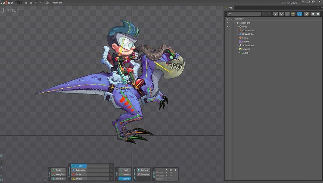Click the Translate X value field

(x=92, y=170)
